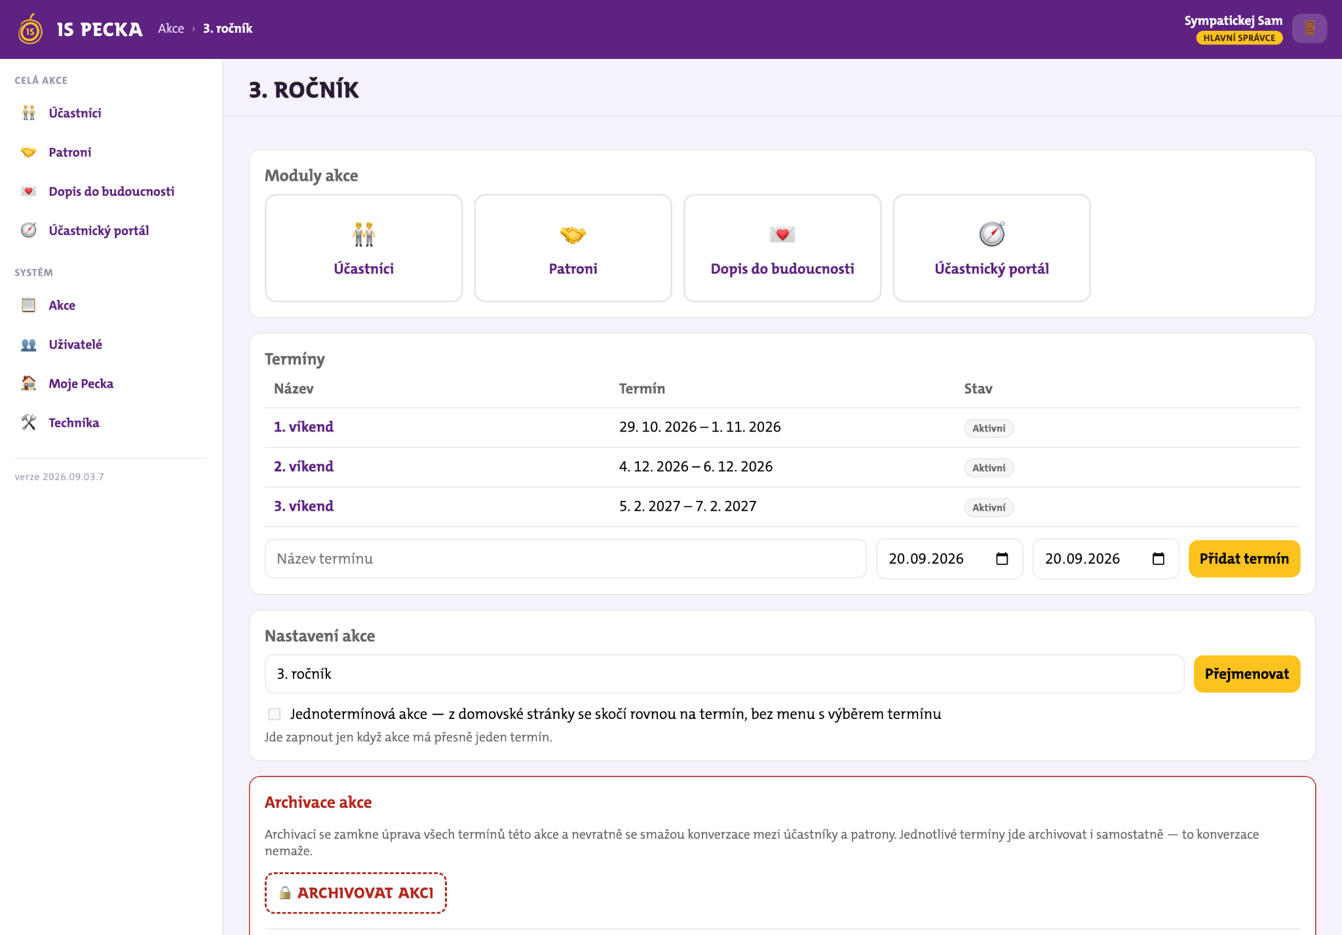
Task: Click love letter icon in Dopis module card
Action: (782, 234)
